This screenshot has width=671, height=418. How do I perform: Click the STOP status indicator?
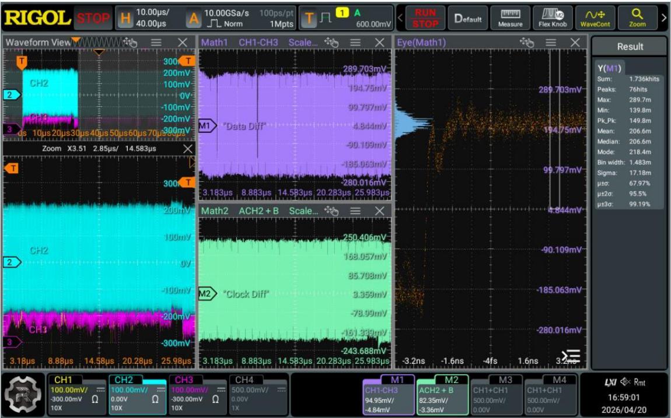(x=93, y=18)
